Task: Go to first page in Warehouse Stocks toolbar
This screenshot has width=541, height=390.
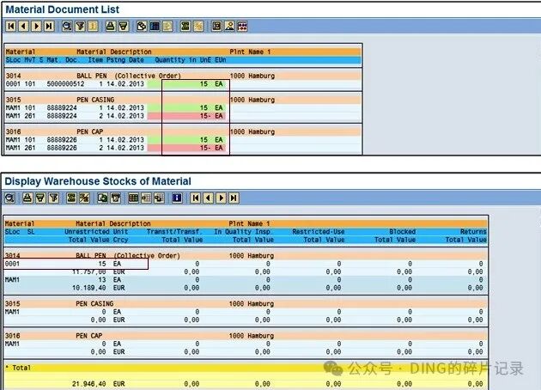Action: 195,198
